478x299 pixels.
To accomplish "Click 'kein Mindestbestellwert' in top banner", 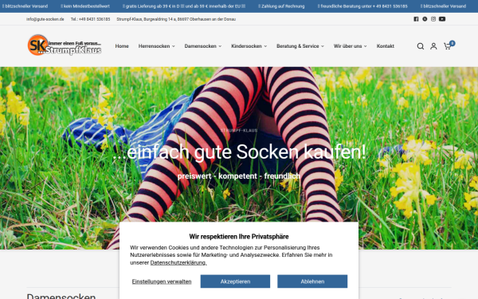I will pyautogui.click(x=85, y=6).
